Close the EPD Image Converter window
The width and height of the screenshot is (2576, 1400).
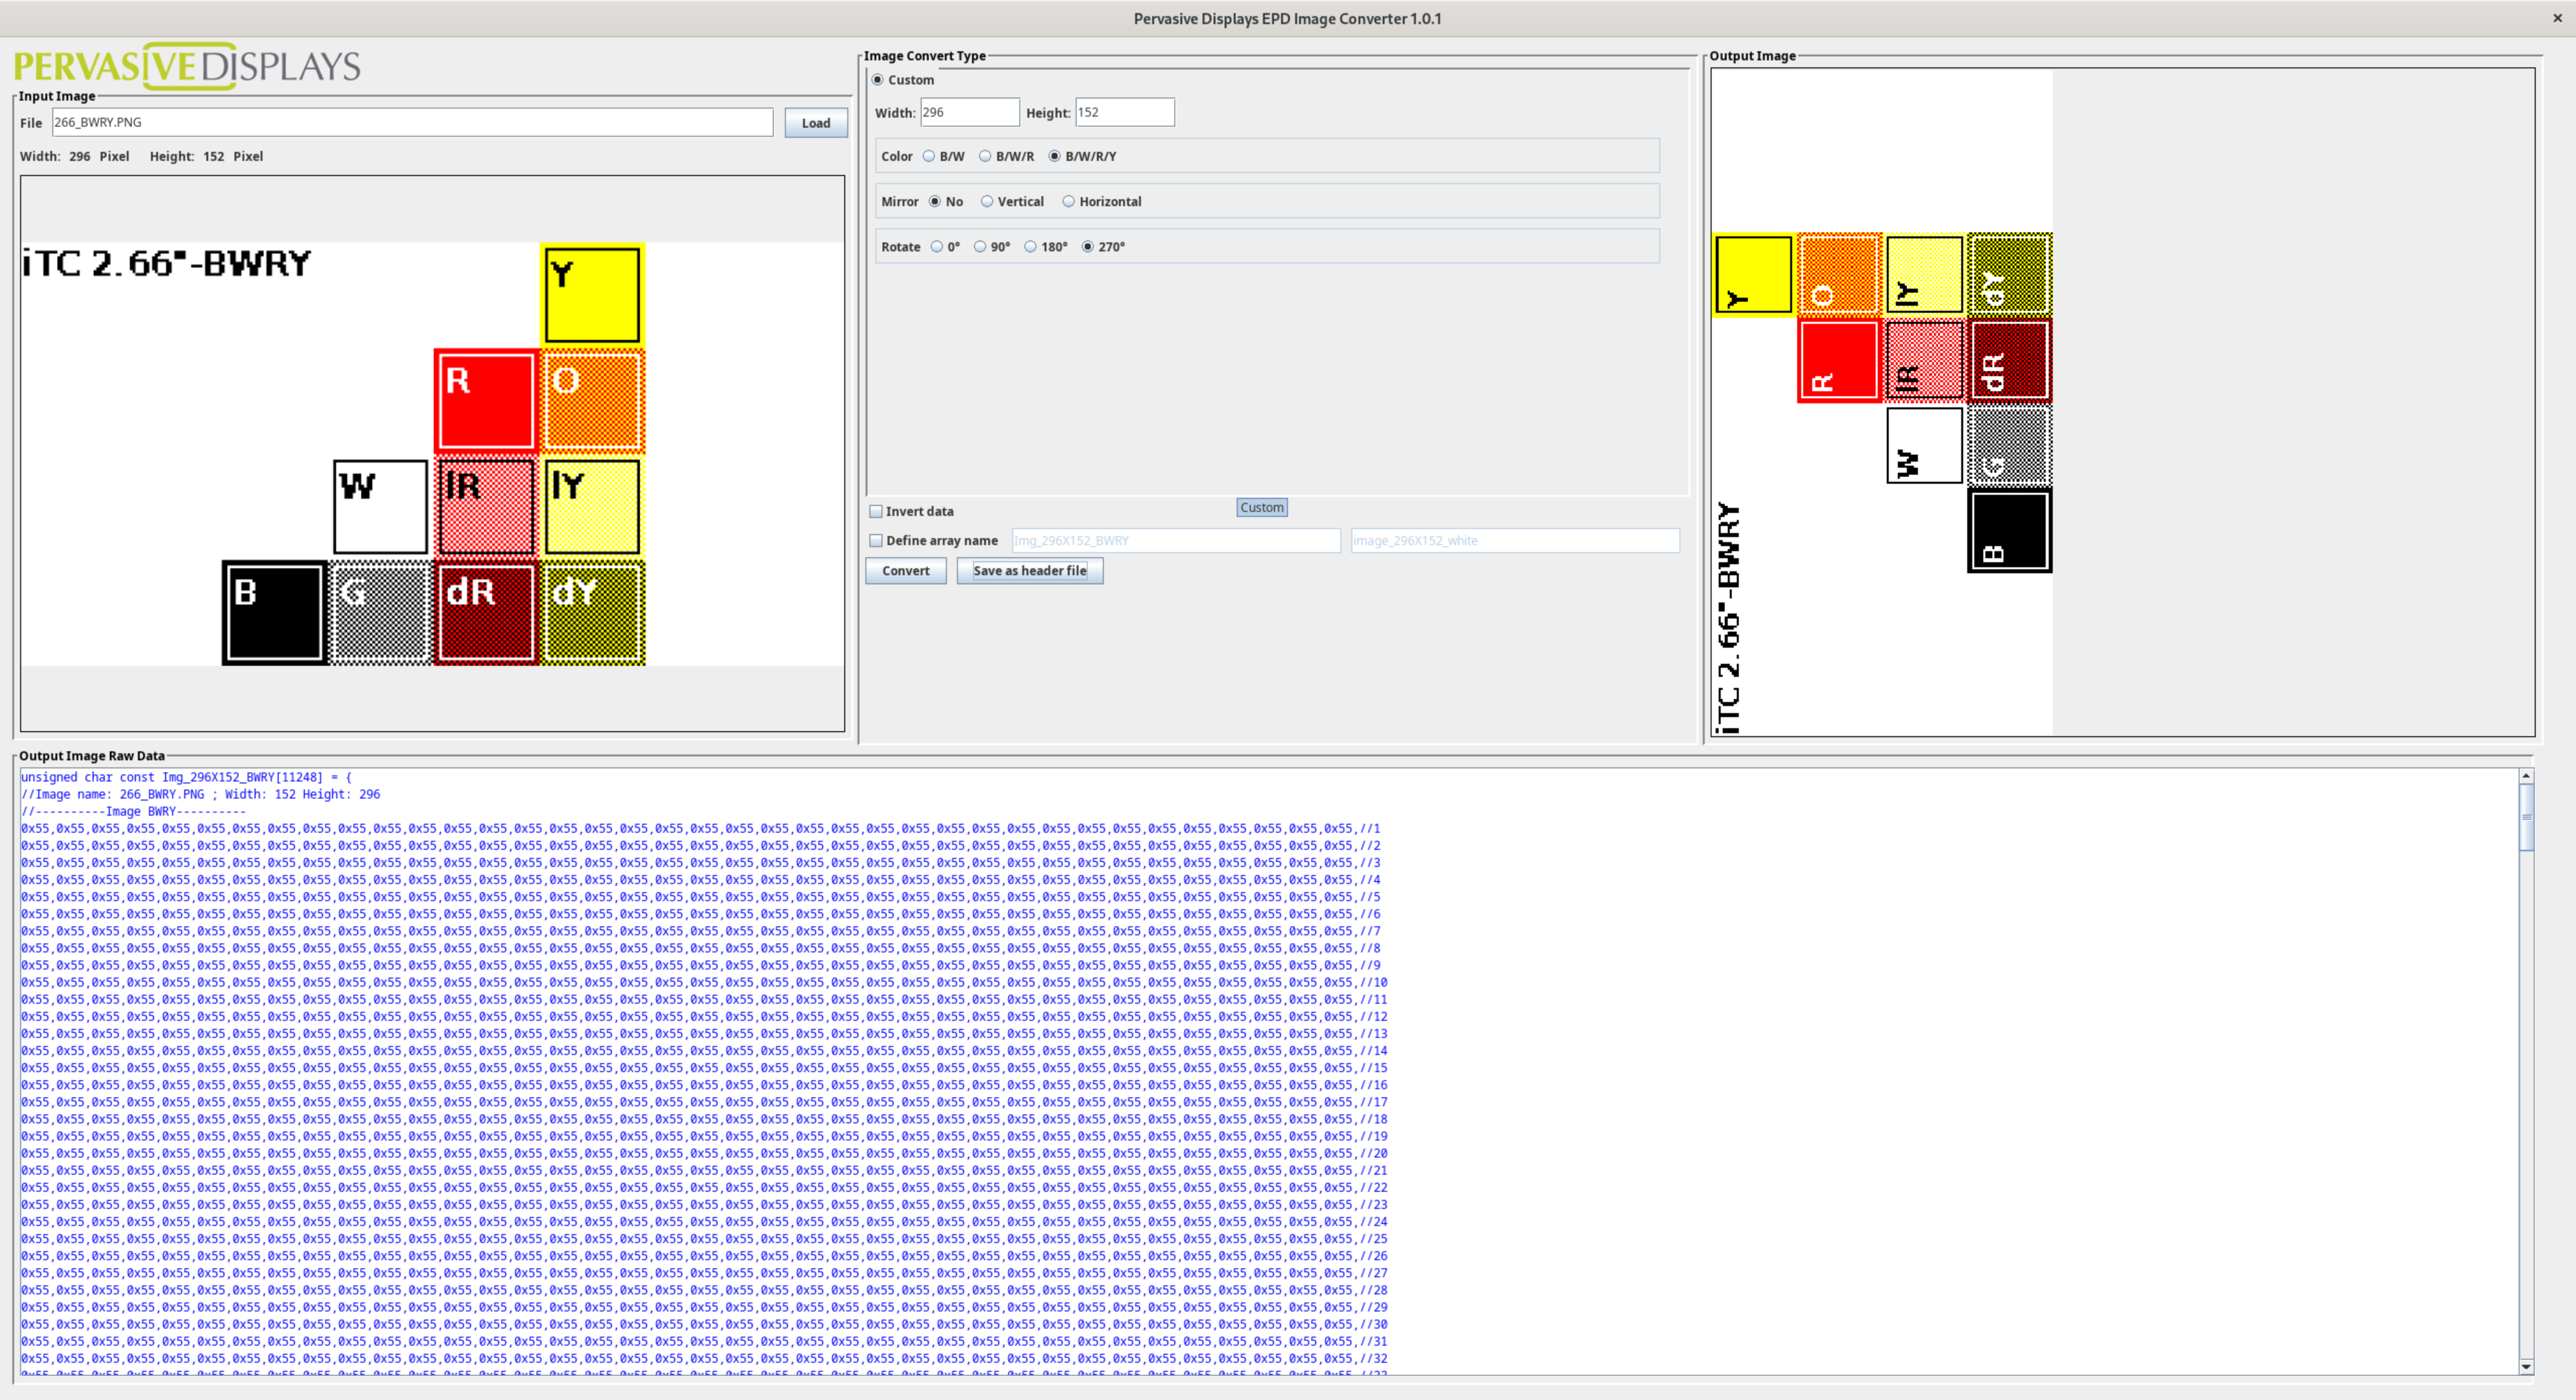(2558, 18)
